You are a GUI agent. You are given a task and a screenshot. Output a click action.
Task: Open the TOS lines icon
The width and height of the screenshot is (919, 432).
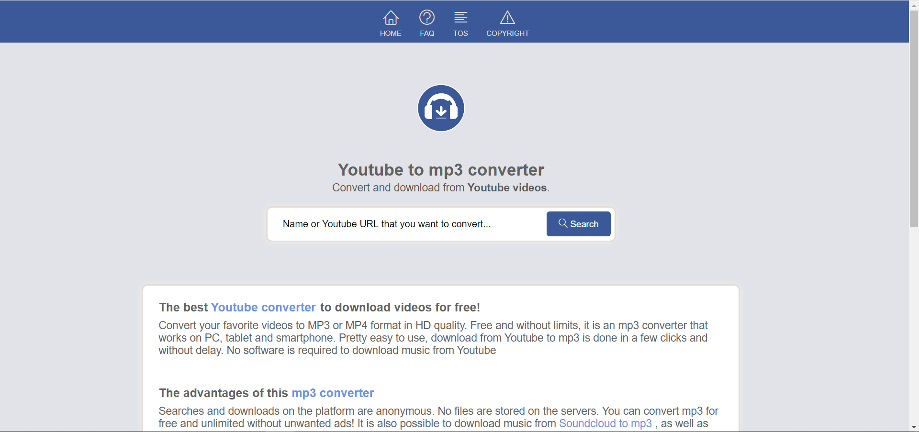pyautogui.click(x=460, y=18)
